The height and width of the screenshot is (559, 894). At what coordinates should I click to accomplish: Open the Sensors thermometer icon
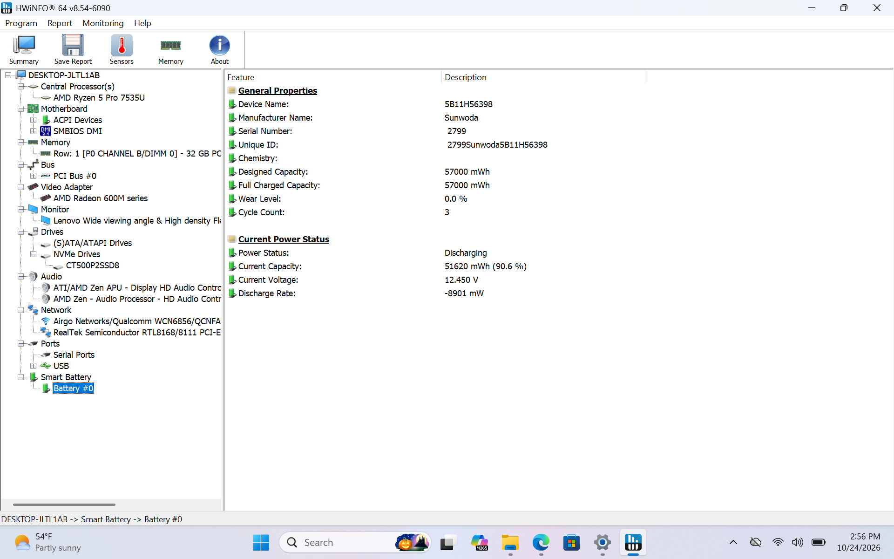[x=122, y=49]
